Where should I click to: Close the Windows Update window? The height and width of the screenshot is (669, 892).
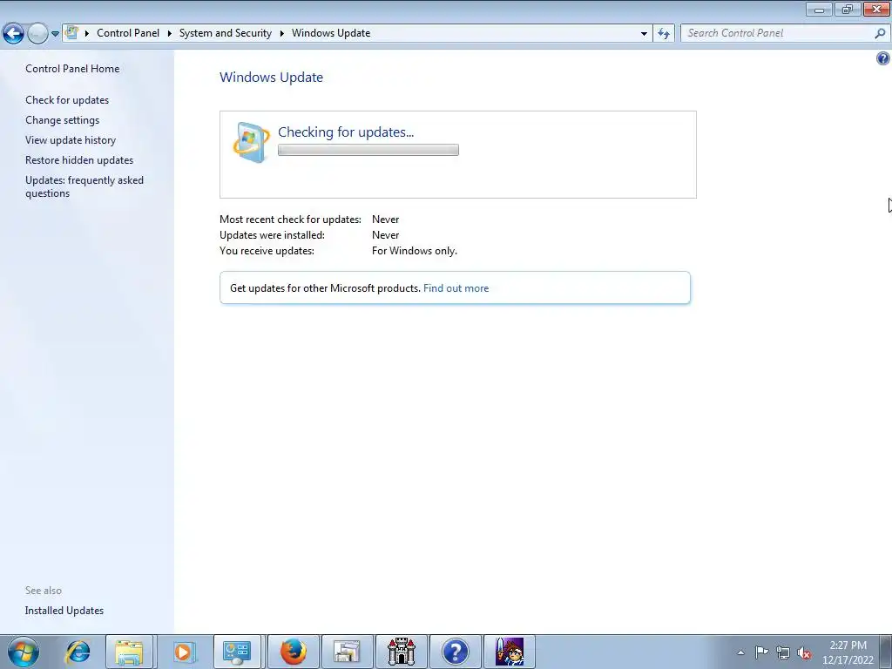click(x=876, y=10)
